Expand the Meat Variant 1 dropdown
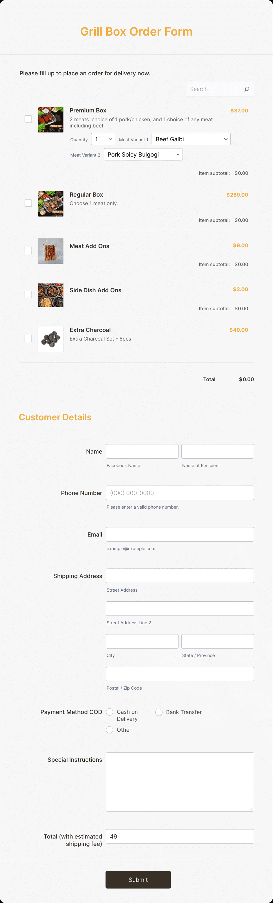This screenshot has width=273, height=903. click(191, 139)
